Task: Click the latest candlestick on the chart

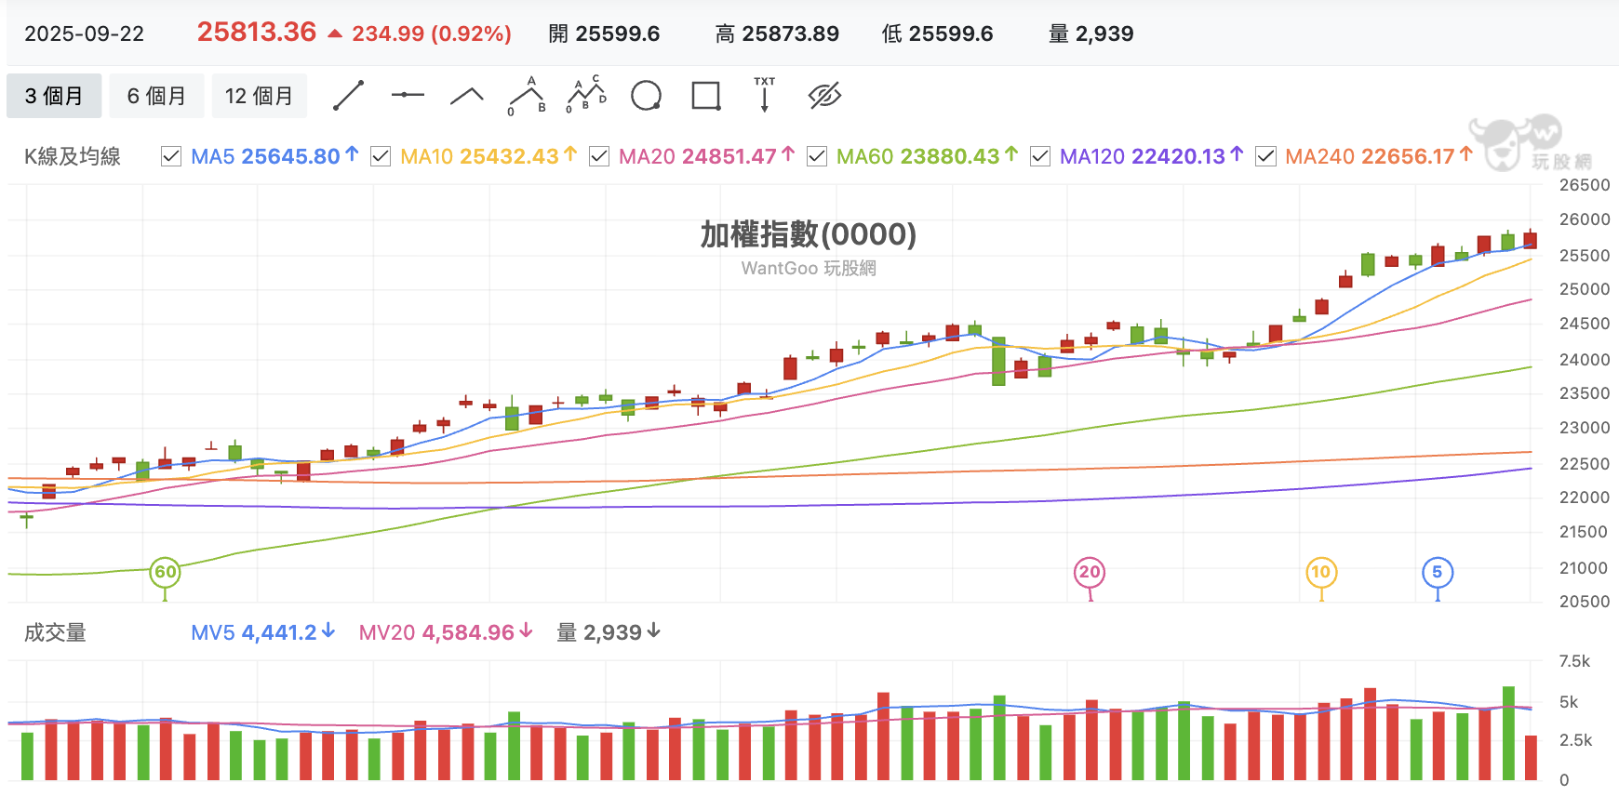Action: pyautogui.click(x=1530, y=240)
